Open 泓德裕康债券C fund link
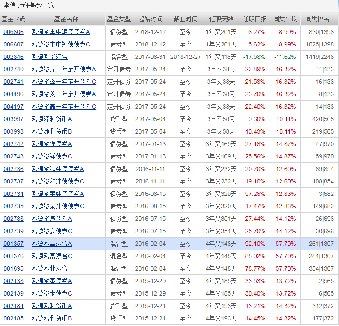Viewport: 339px width, 326px height. 51,231
